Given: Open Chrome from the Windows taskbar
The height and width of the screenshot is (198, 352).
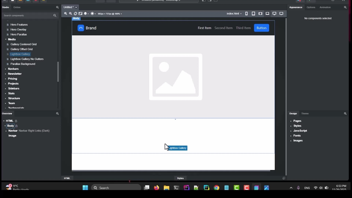Looking at the screenshot, I should (x=216, y=188).
